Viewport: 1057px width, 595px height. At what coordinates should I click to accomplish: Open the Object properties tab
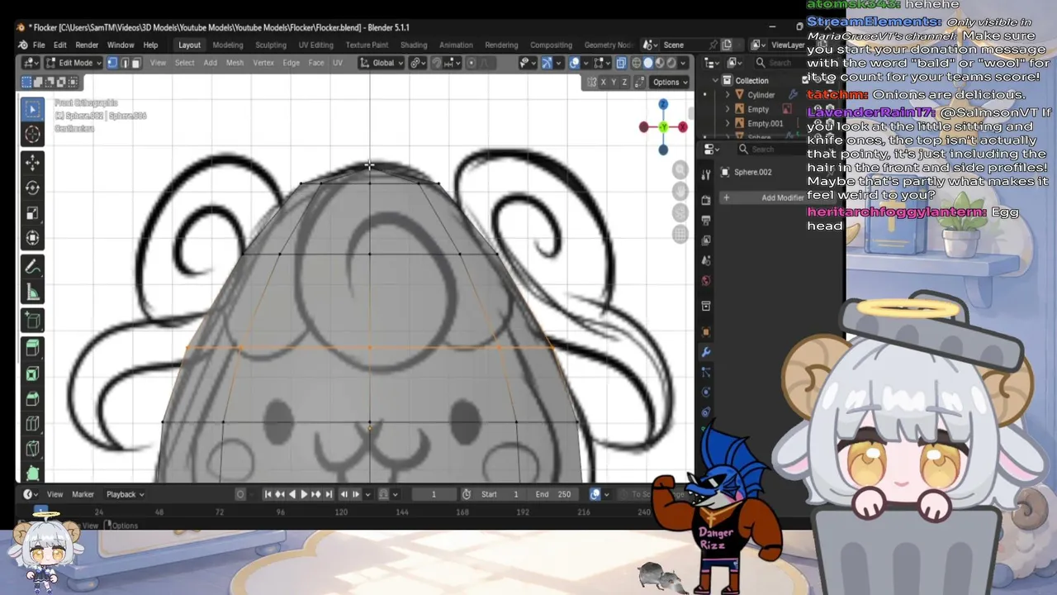706,331
